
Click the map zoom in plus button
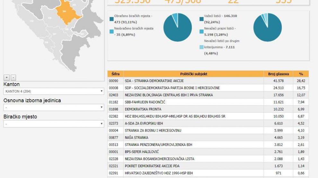click(6, 77)
